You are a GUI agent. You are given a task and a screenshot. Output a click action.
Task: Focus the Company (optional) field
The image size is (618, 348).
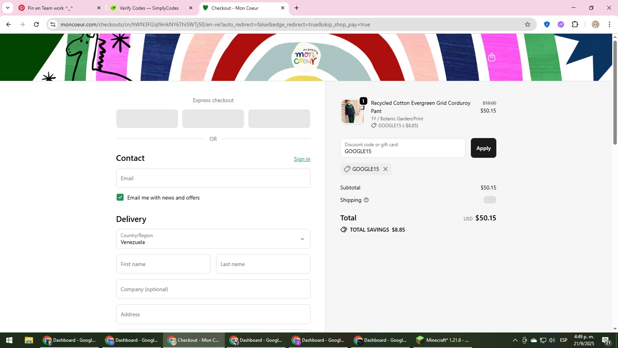coord(213,289)
